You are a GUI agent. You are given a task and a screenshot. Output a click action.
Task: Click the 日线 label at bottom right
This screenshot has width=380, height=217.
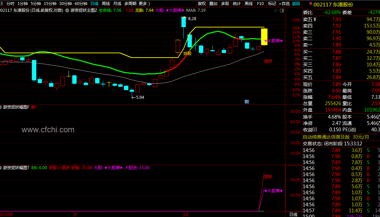[x=293, y=214]
